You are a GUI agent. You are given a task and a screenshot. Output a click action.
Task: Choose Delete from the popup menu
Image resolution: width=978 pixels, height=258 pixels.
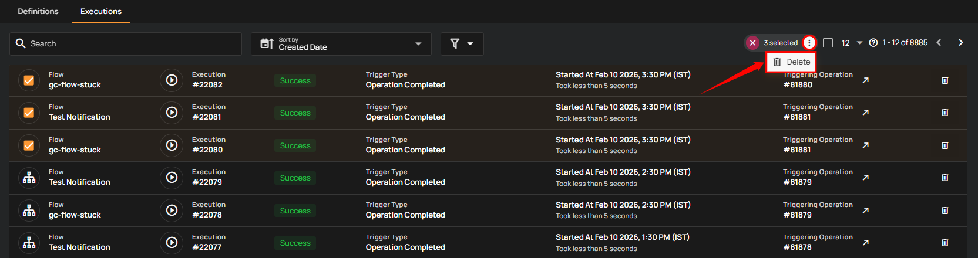tap(791, 62)
